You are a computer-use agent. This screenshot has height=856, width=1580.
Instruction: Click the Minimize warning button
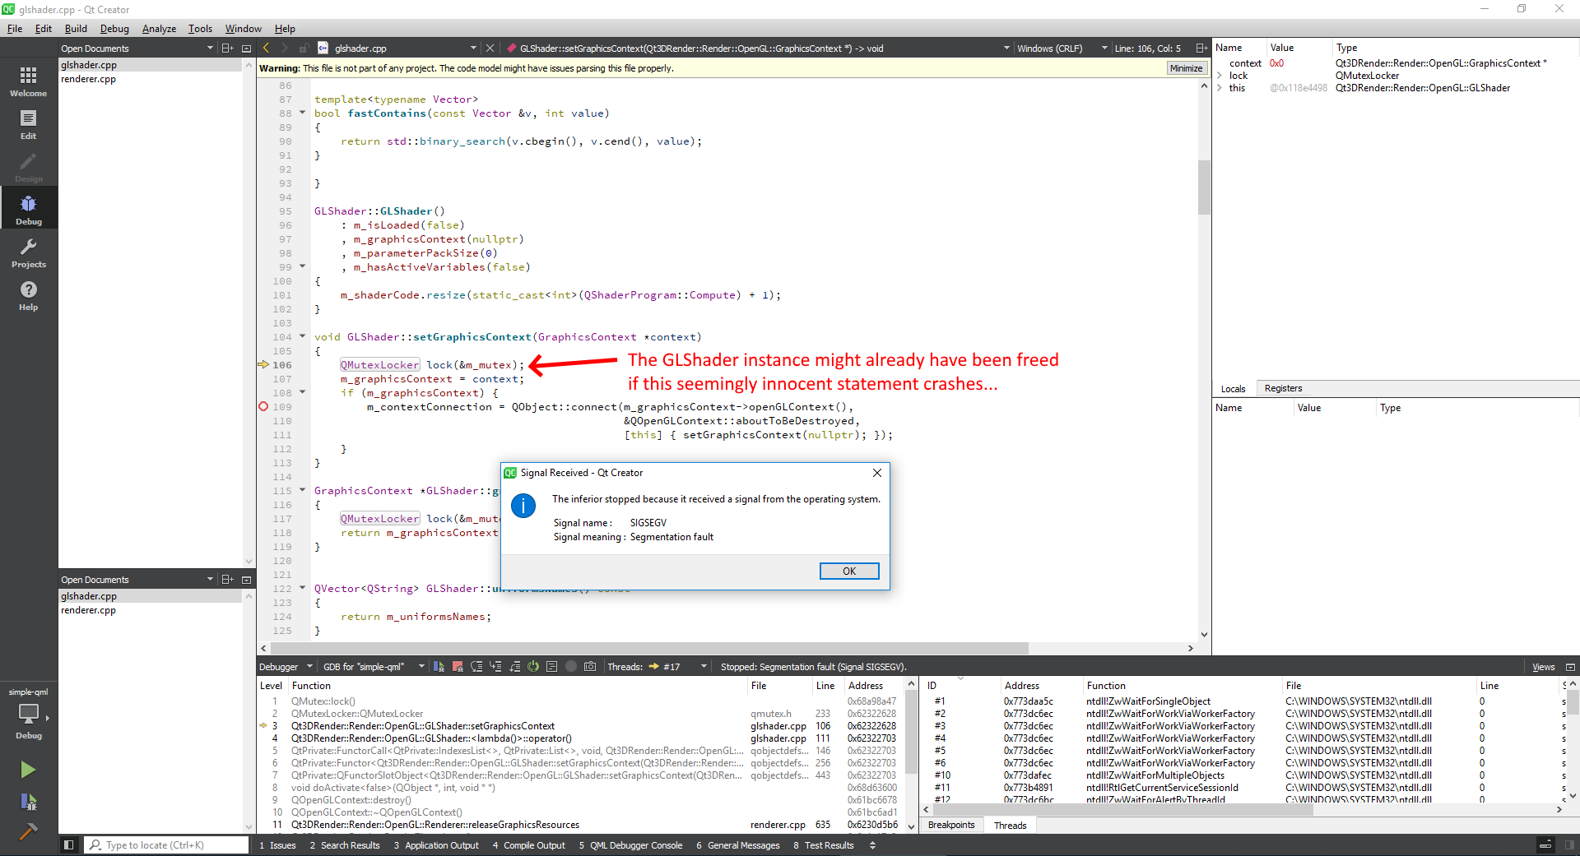click(x=1186, y=68)
